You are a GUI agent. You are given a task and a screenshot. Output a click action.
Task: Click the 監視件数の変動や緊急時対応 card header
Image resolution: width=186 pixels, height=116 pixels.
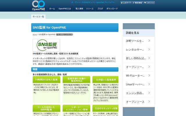click(76, 79)
